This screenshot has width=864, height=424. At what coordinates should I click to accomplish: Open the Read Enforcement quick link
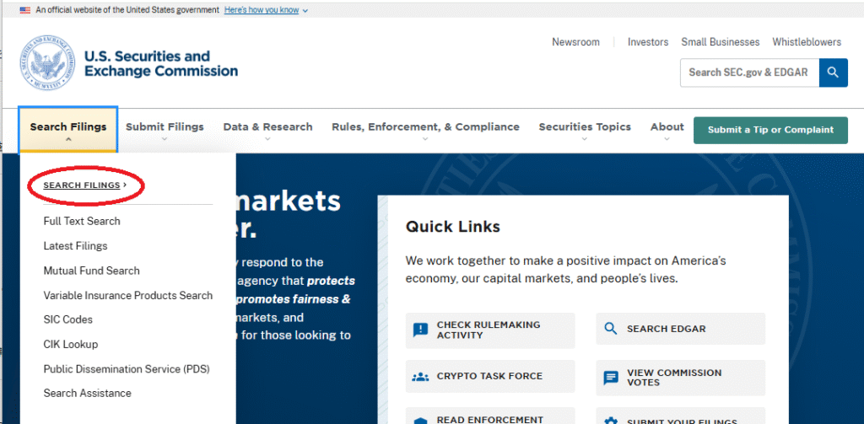(x=490, y=417)
